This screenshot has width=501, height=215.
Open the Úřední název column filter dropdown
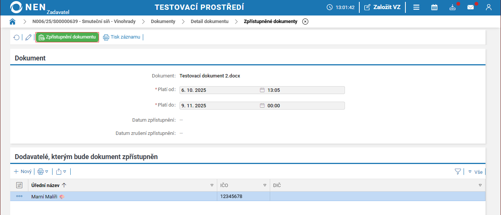coord(212,185)
